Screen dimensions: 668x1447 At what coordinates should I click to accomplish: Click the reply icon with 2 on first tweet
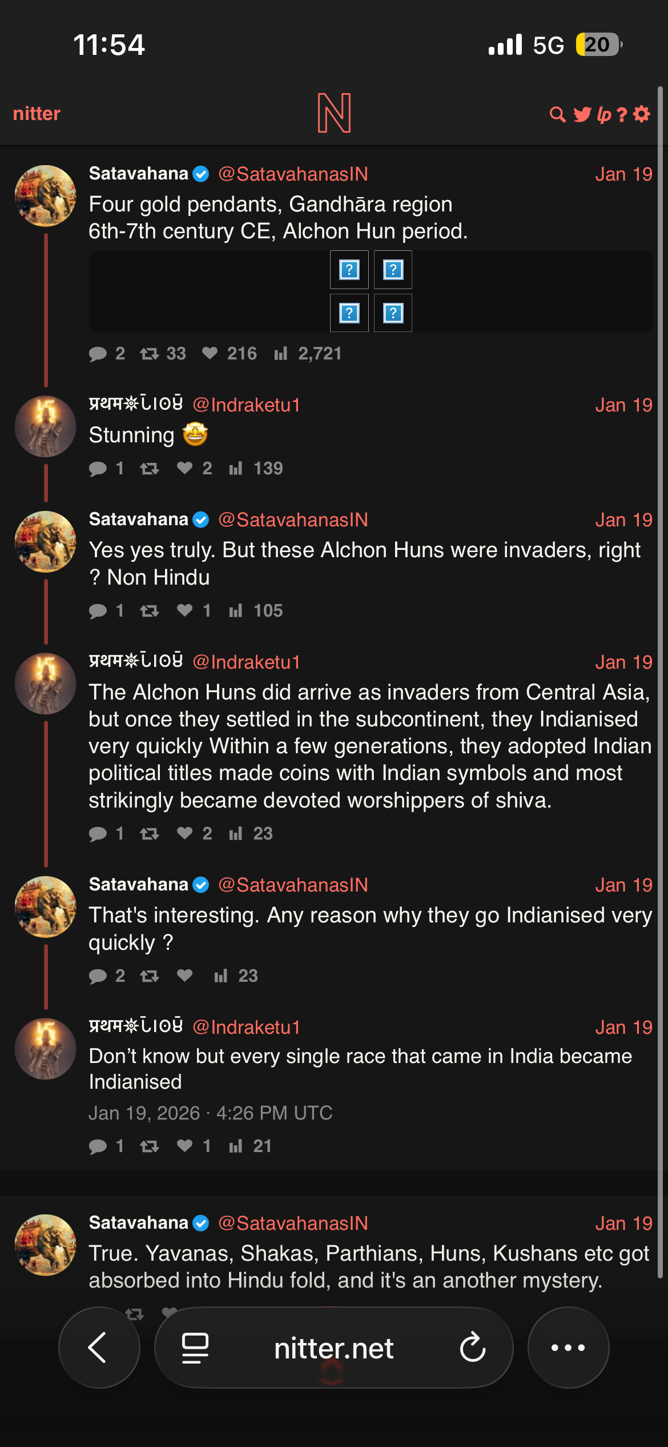[x=98, y=353]
